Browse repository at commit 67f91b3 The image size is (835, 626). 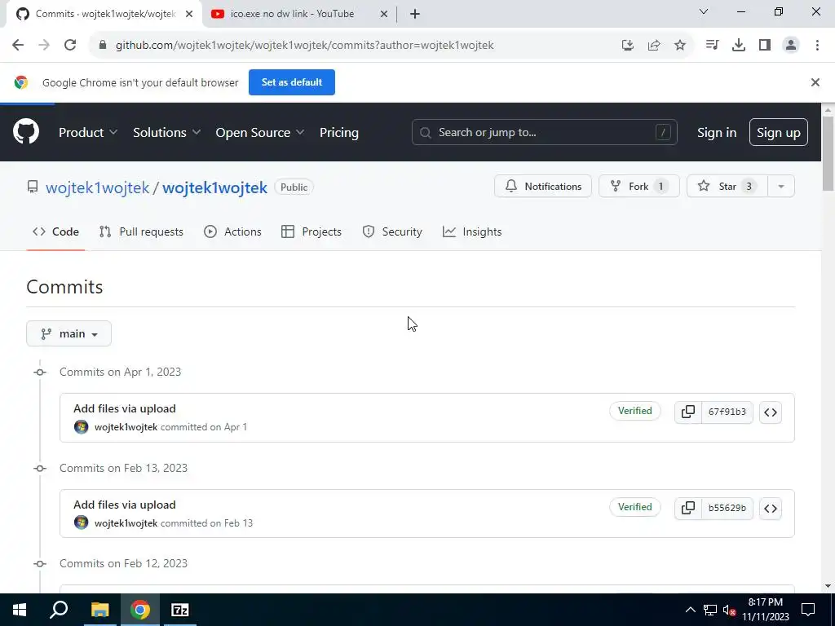tap(771, 412)
